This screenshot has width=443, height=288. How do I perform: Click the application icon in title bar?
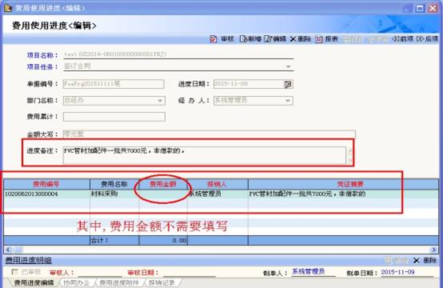pyautogui.click(x=8, y=8)
